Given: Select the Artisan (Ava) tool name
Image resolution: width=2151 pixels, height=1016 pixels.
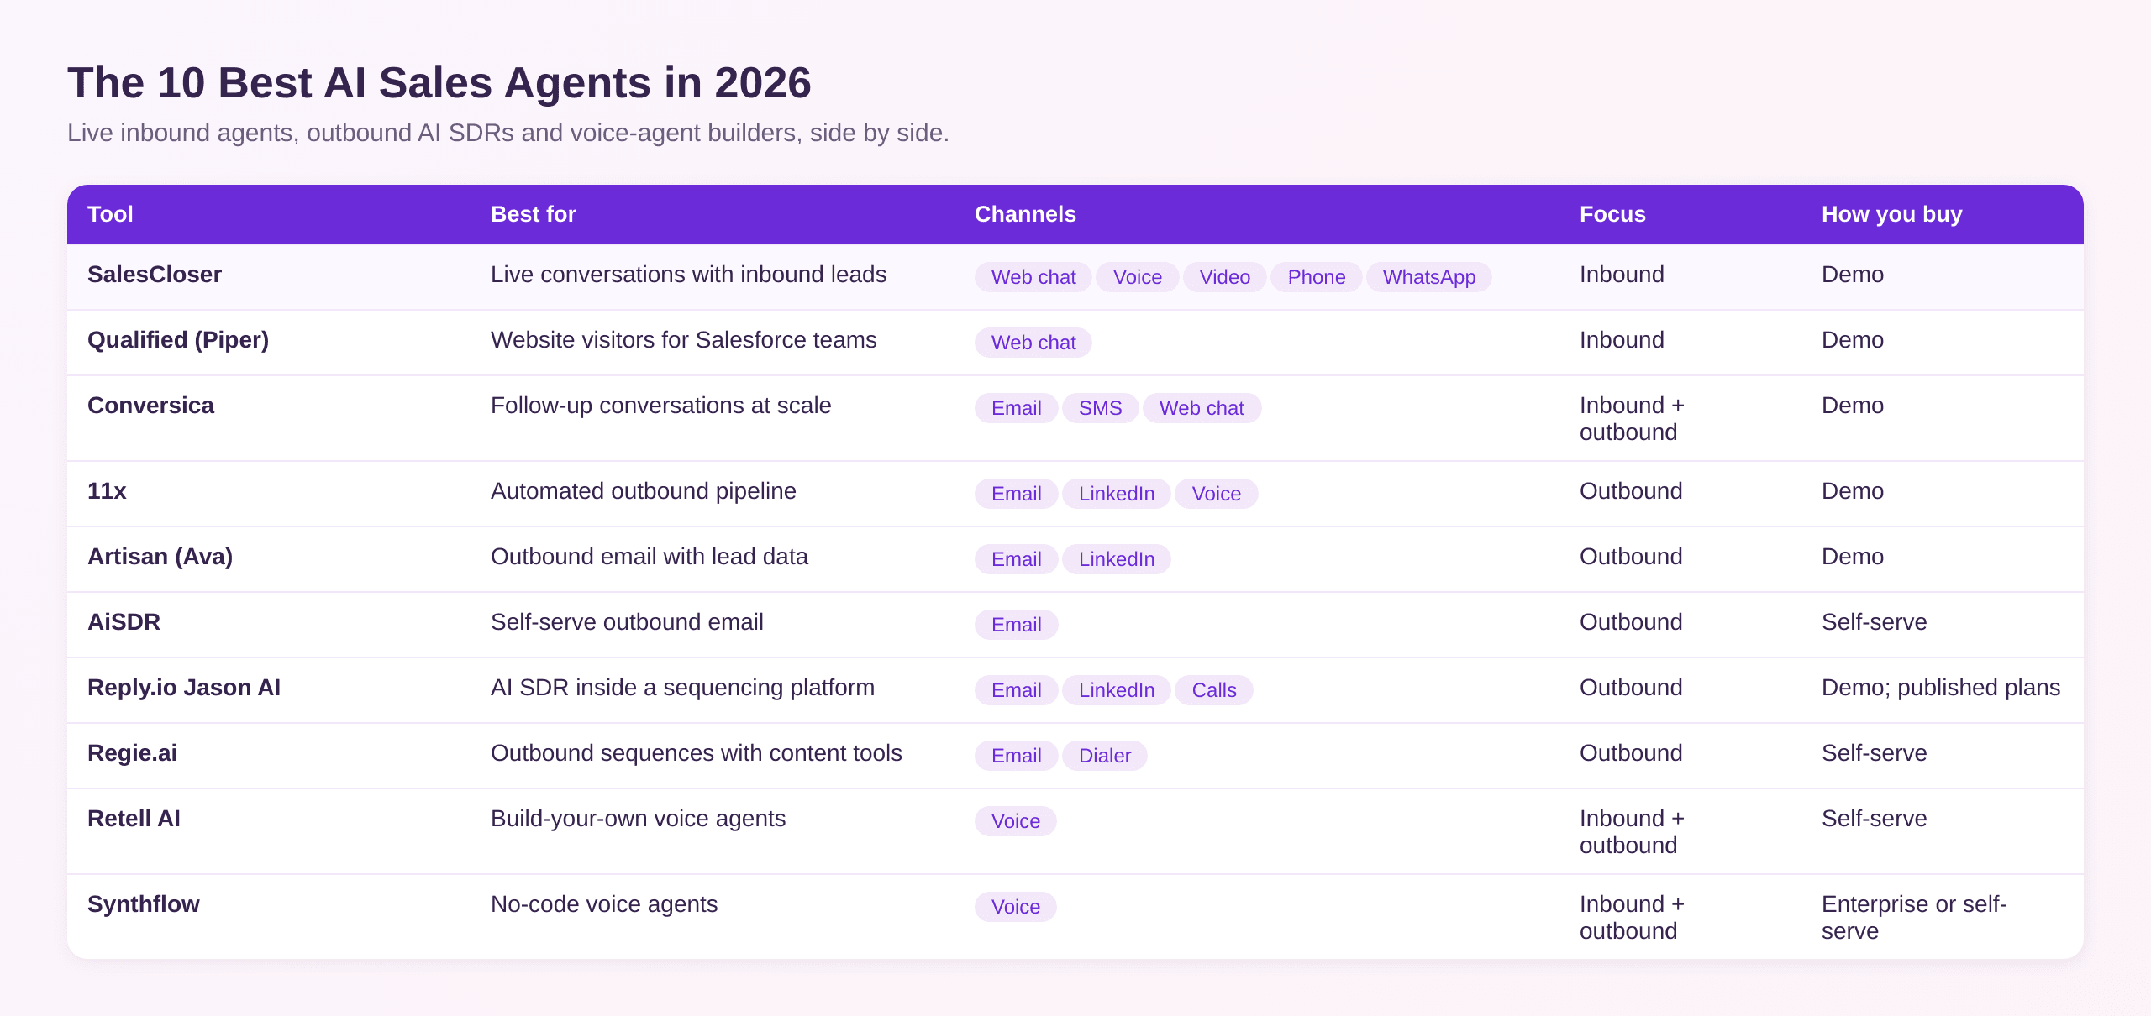Looking at the screenshot, I should [160, 557].
